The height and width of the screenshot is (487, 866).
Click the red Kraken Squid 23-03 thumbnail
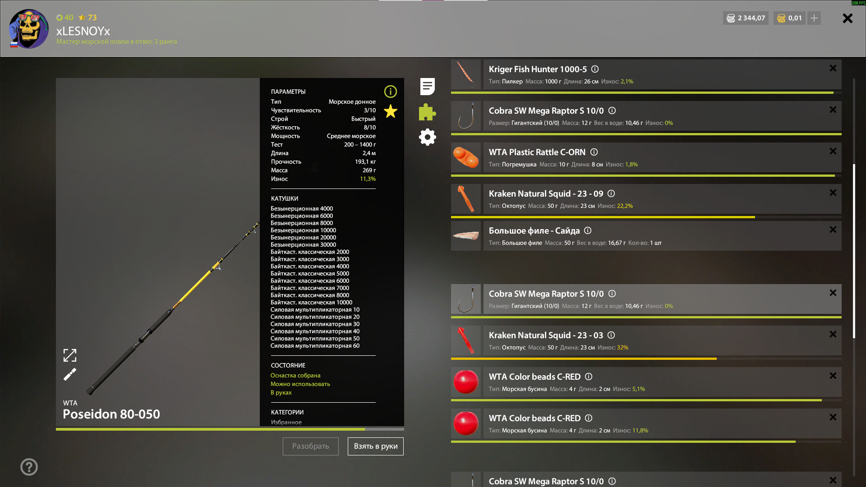tap(466, 340)
